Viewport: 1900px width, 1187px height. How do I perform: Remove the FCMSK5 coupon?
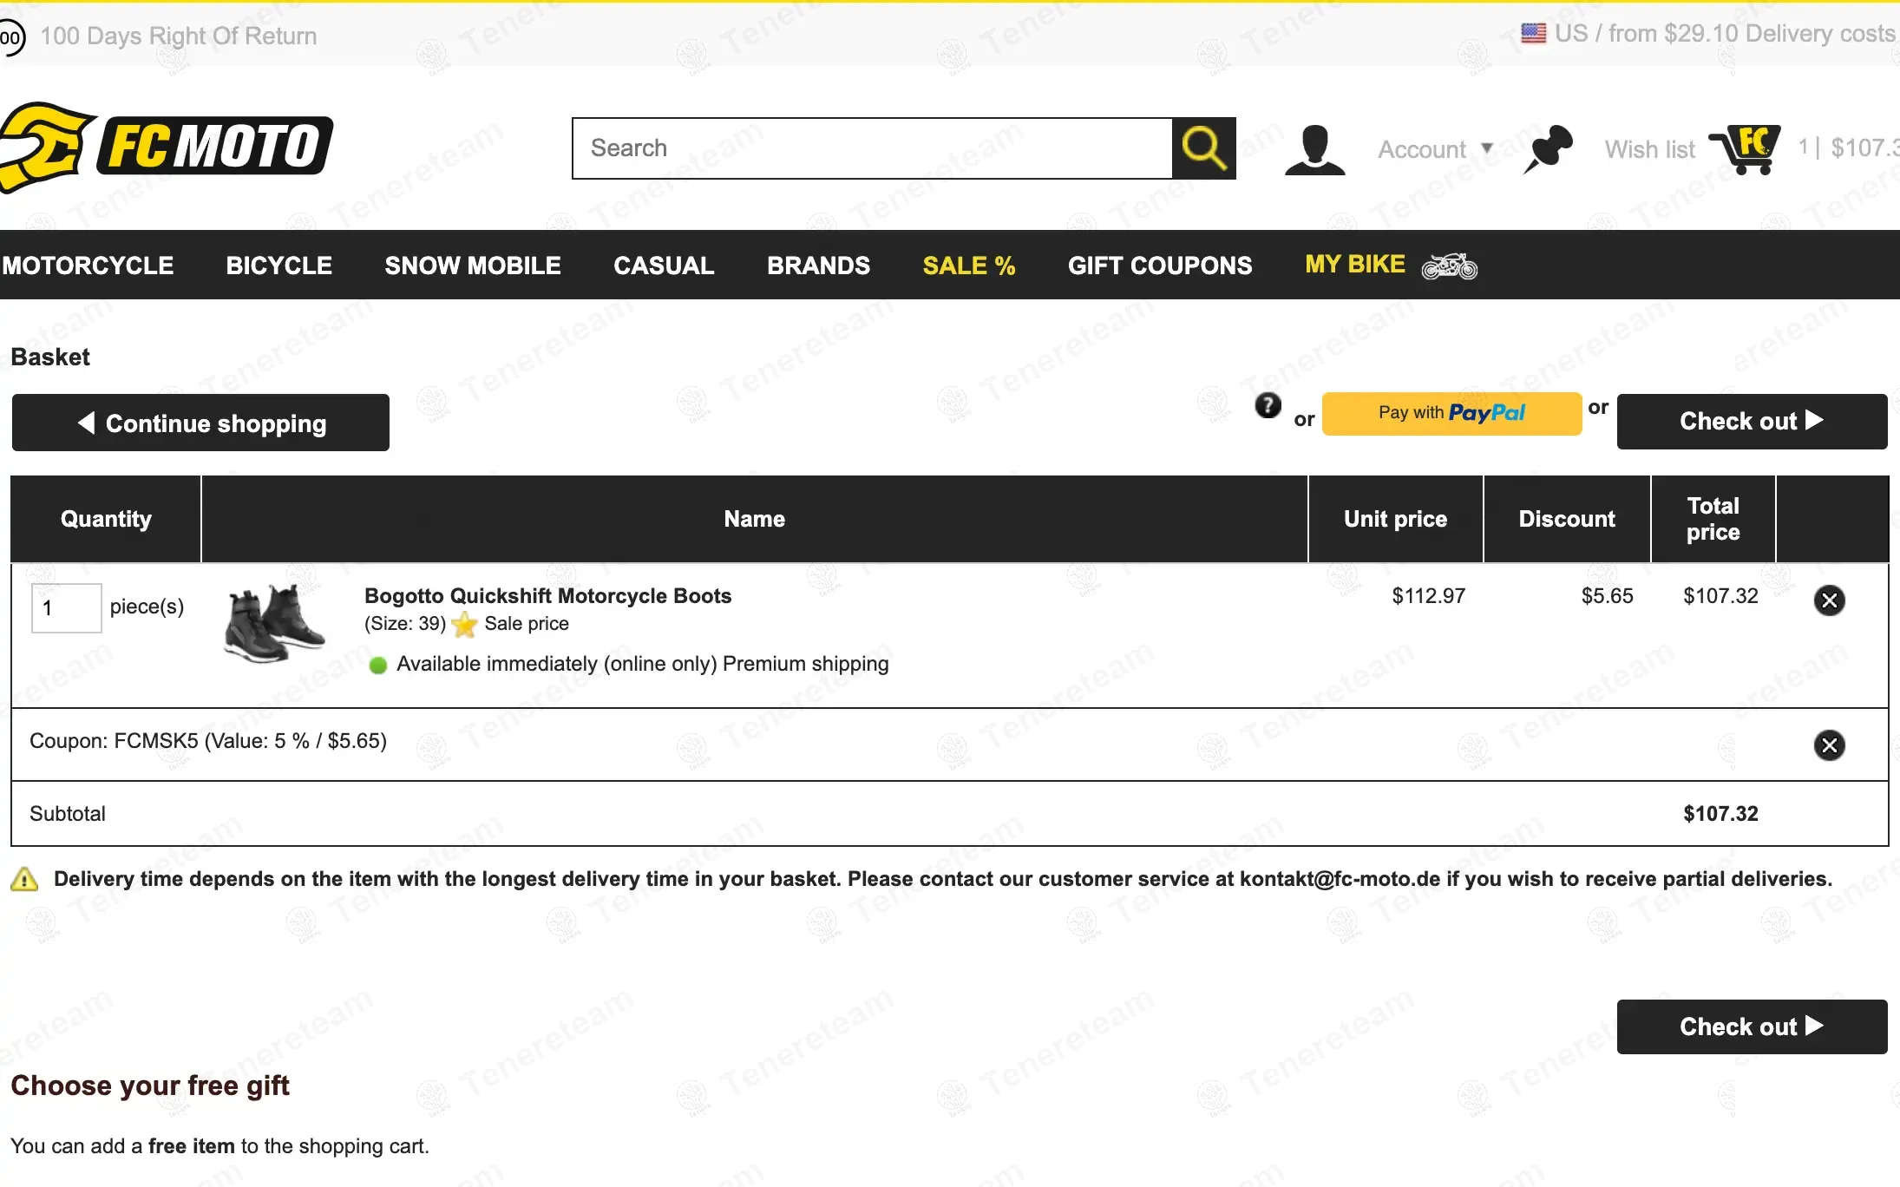(x=1829, y=744)
